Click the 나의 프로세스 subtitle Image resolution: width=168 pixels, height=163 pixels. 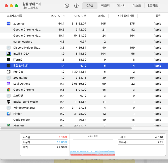click(x=30, y=8)
